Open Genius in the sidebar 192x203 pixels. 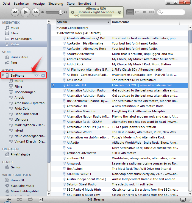15,167
